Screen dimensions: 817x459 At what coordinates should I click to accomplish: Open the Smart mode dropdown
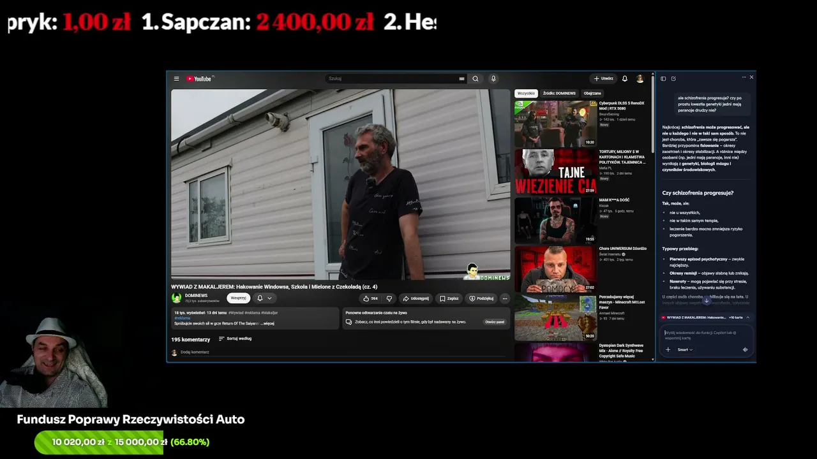[685, 349]
